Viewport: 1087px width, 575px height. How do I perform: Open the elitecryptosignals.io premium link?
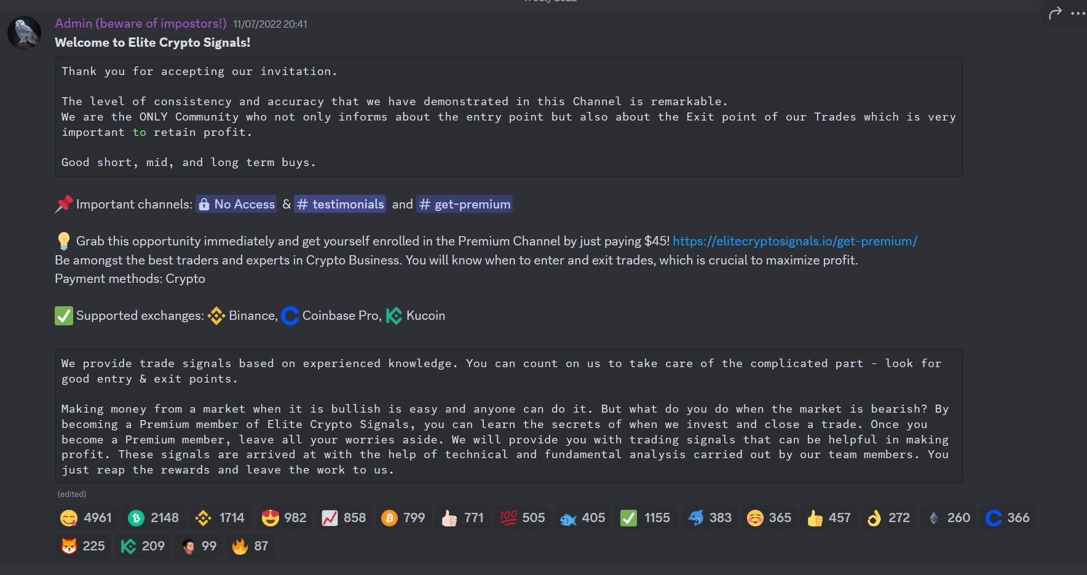point(795,241)
